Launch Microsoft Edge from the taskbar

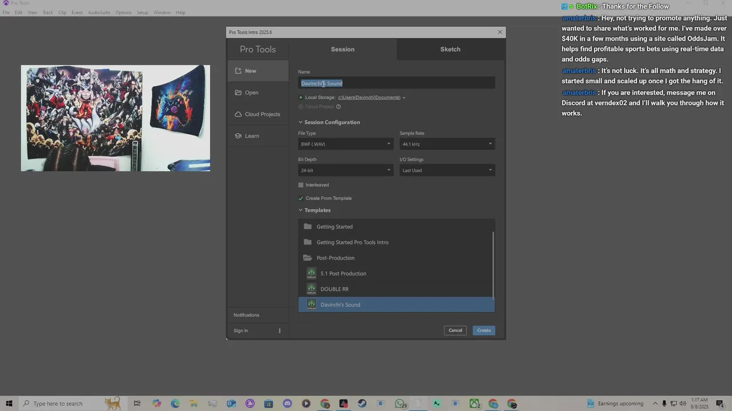click(x=175, y=404)
